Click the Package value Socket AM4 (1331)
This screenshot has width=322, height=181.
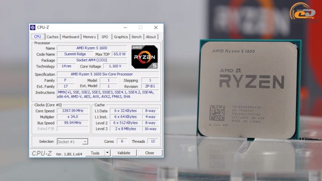(x=92, y=60)
